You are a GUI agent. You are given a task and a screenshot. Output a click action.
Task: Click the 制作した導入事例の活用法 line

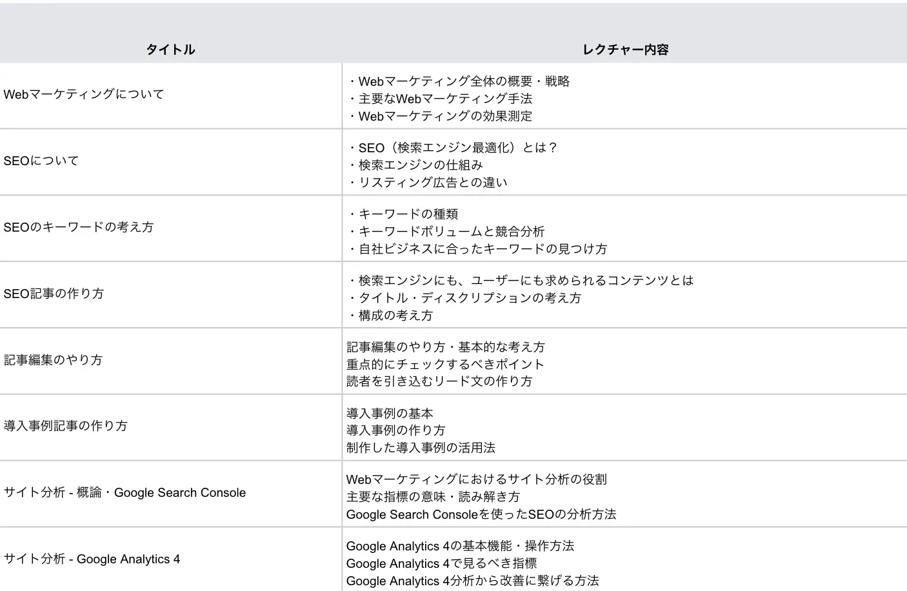(421, 448)
